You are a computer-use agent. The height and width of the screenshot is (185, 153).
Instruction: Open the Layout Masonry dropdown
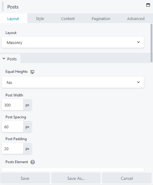[x=73, y=42]
